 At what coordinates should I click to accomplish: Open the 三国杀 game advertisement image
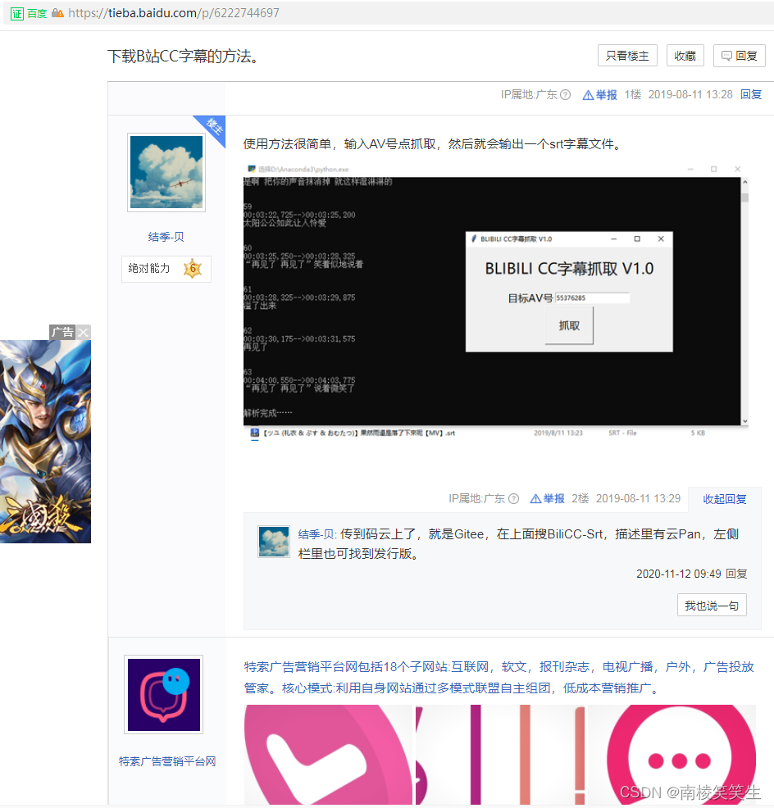point(45,441)
